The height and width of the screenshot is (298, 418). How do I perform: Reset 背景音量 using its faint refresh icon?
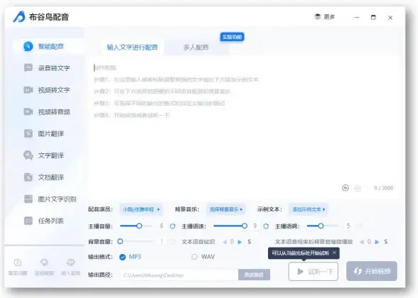172,241
